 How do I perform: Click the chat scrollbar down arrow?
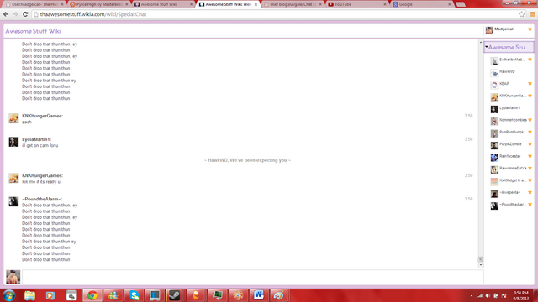point(481,265)
